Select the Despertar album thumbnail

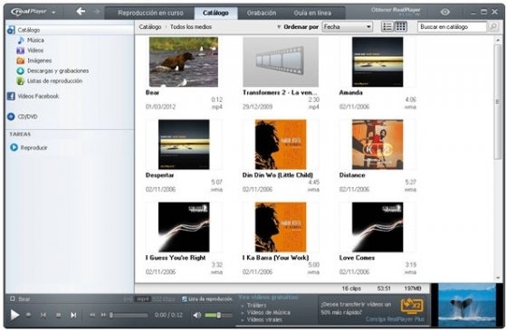(x=184, y=145)
